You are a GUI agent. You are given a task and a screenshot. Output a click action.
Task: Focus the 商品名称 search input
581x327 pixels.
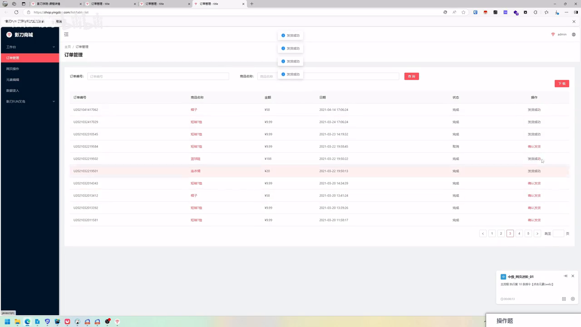coord(328,76)
